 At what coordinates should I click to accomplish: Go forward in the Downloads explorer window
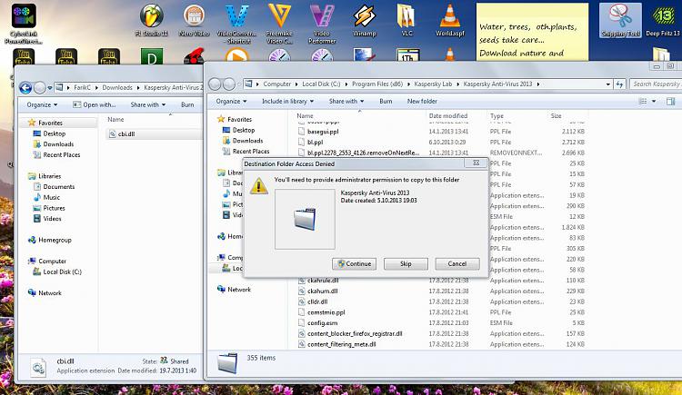(x=40, y=88)
